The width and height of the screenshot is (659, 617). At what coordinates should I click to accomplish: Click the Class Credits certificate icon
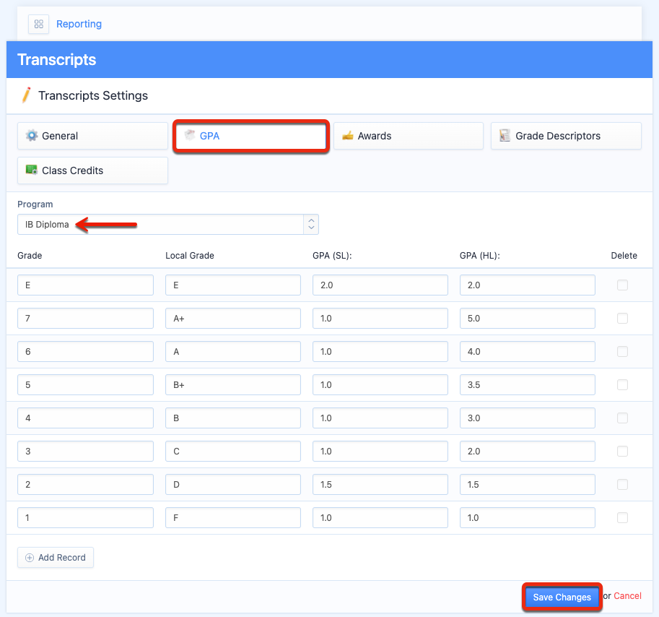32,170
